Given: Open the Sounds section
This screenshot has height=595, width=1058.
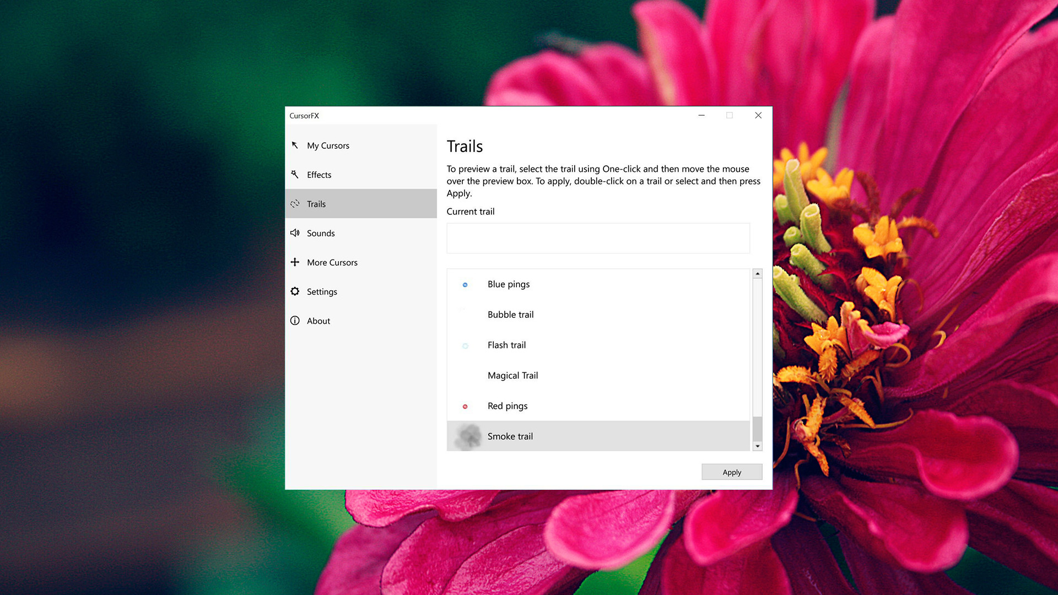Looking at the screenshot, I should tap(321, 233).
